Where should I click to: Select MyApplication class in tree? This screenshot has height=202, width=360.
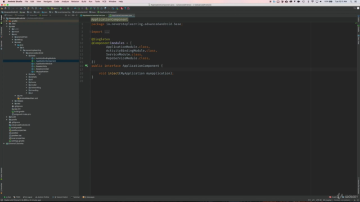[x=42, y=72]
